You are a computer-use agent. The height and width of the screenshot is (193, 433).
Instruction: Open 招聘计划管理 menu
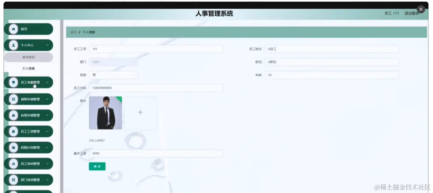pos(29,148)
